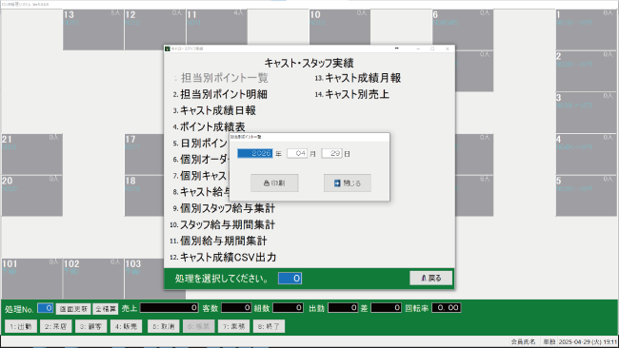This screenshot has height=348, width=619.
Task: Click the 売上 value field
Action: 170,308
